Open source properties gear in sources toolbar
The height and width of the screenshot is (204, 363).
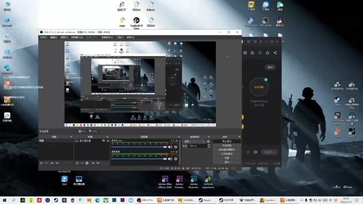point(87,163)
